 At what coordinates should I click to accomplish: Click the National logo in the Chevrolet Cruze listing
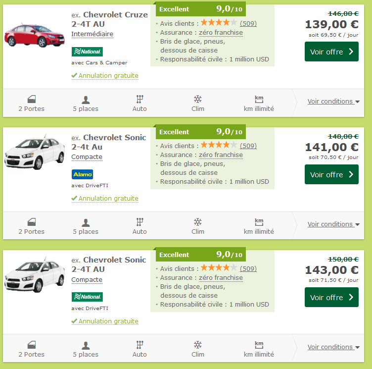(x=87, y=52)
